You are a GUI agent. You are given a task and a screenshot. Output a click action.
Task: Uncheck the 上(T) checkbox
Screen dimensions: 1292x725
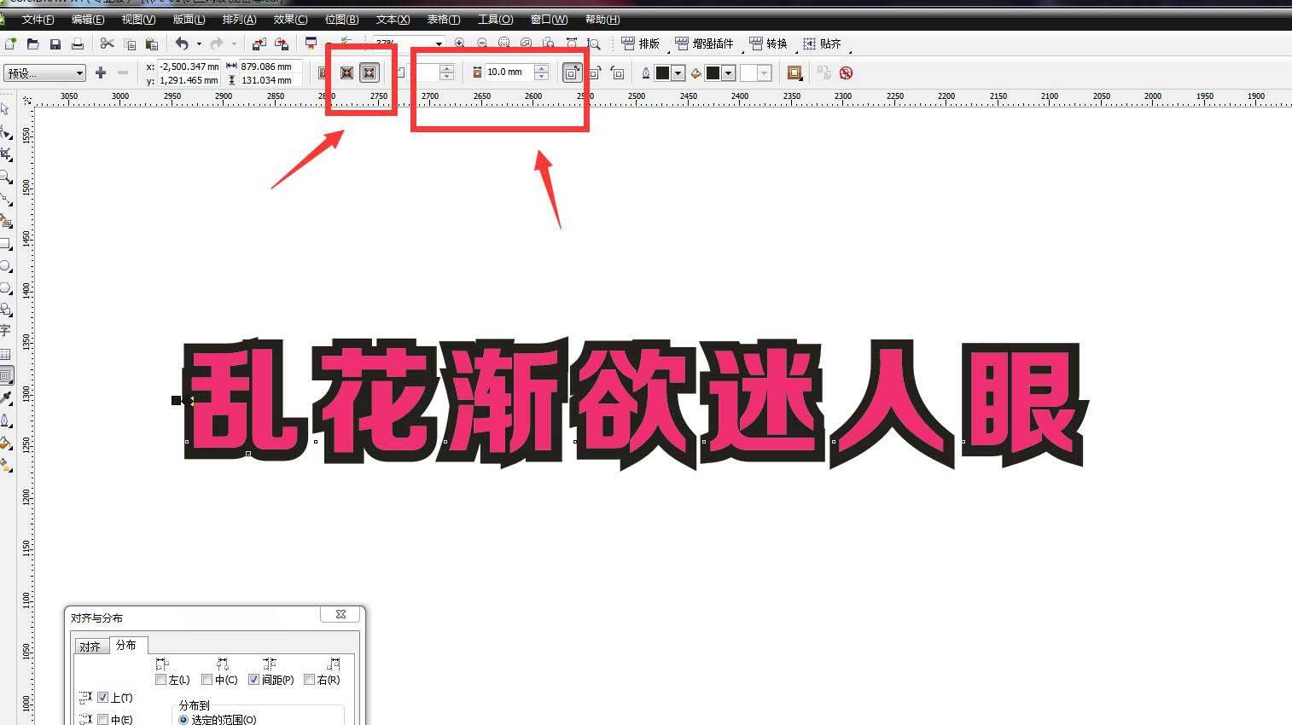[x=102, y=697]
